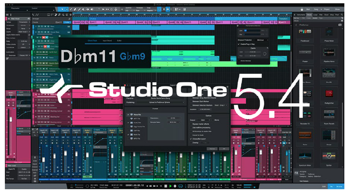This screenshot has width=348, height=192.
Task: Mute the Bass track
Action: click(x=39, y=26)
